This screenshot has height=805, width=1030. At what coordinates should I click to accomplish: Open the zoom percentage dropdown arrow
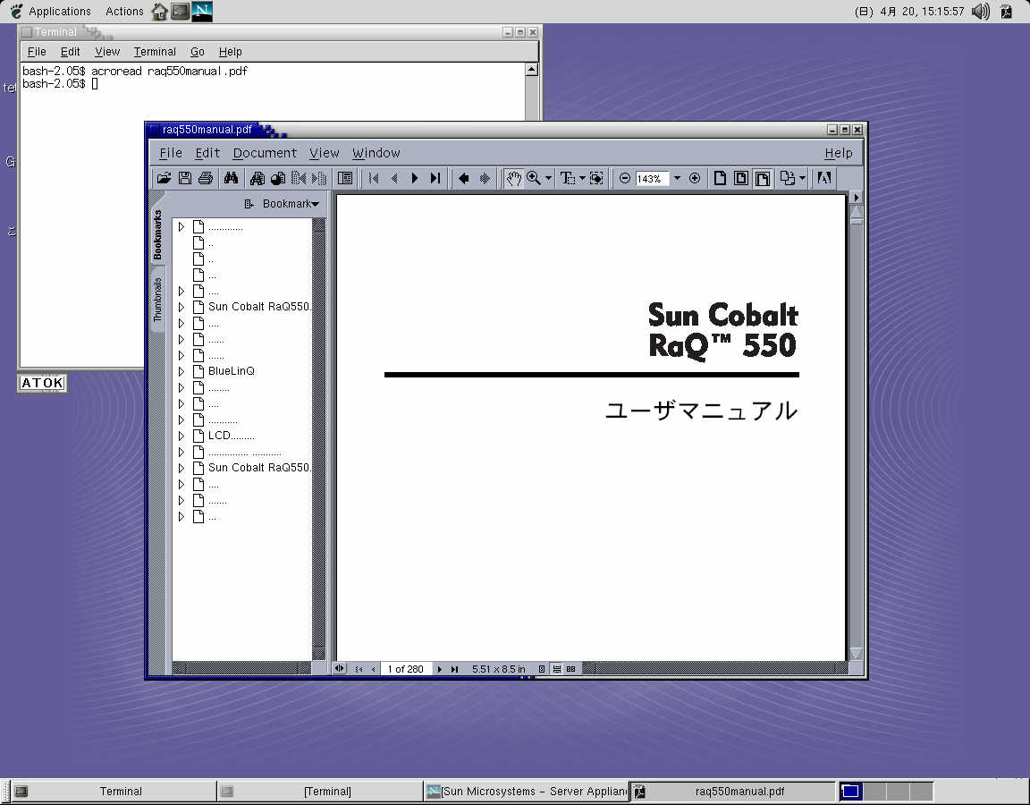pos(677,179)
